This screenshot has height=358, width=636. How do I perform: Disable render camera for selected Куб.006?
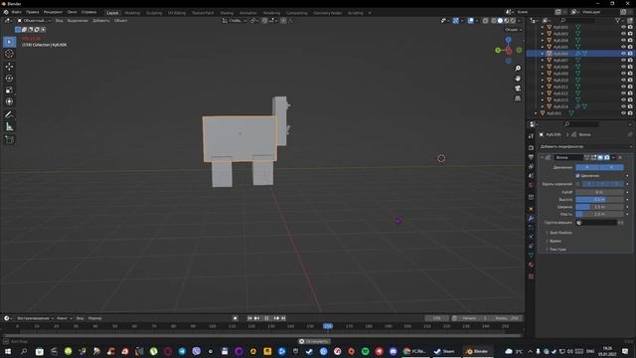click(x=630, y=54)
